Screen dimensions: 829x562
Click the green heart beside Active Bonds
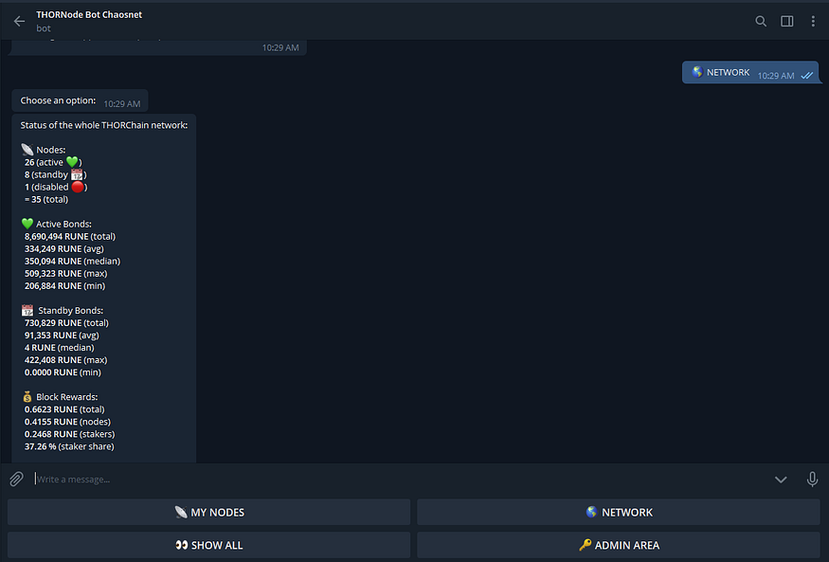pos(27,224)
